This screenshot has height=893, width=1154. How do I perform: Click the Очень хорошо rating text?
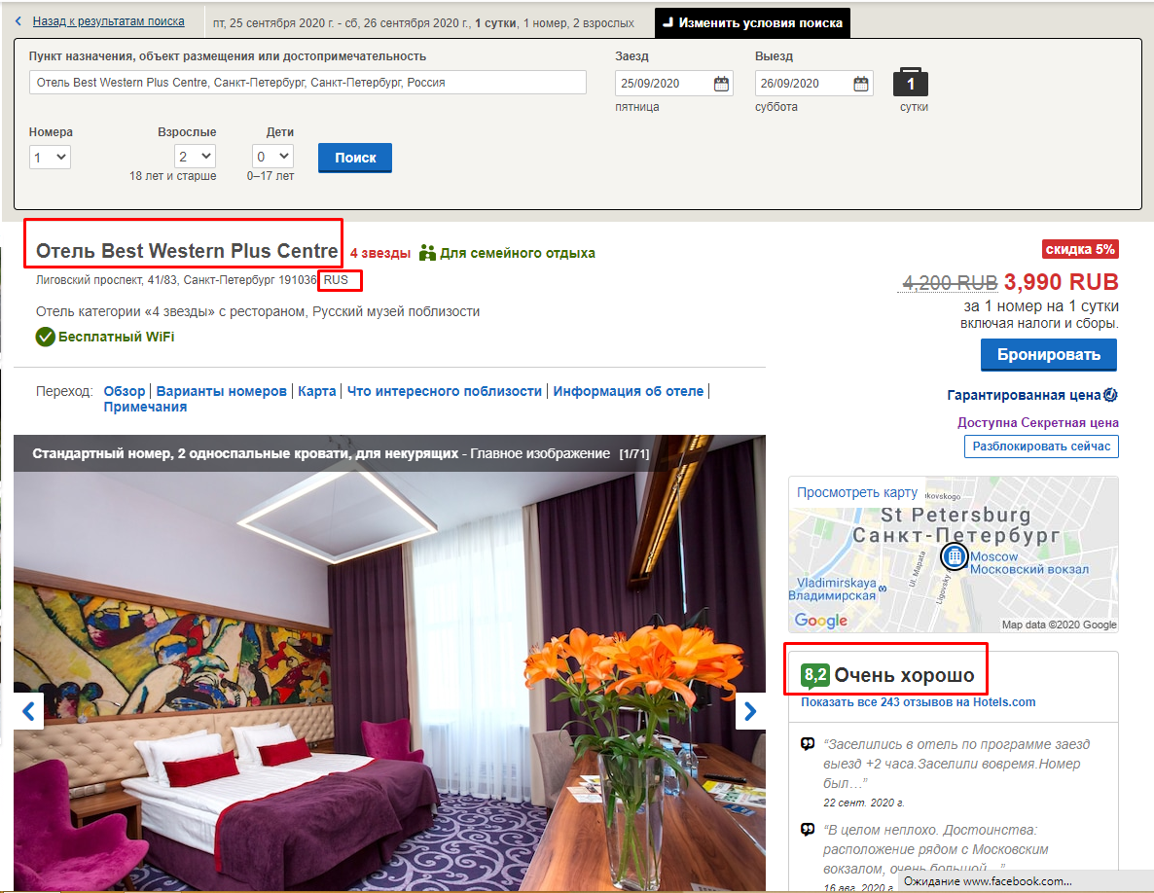click(904, 675)
